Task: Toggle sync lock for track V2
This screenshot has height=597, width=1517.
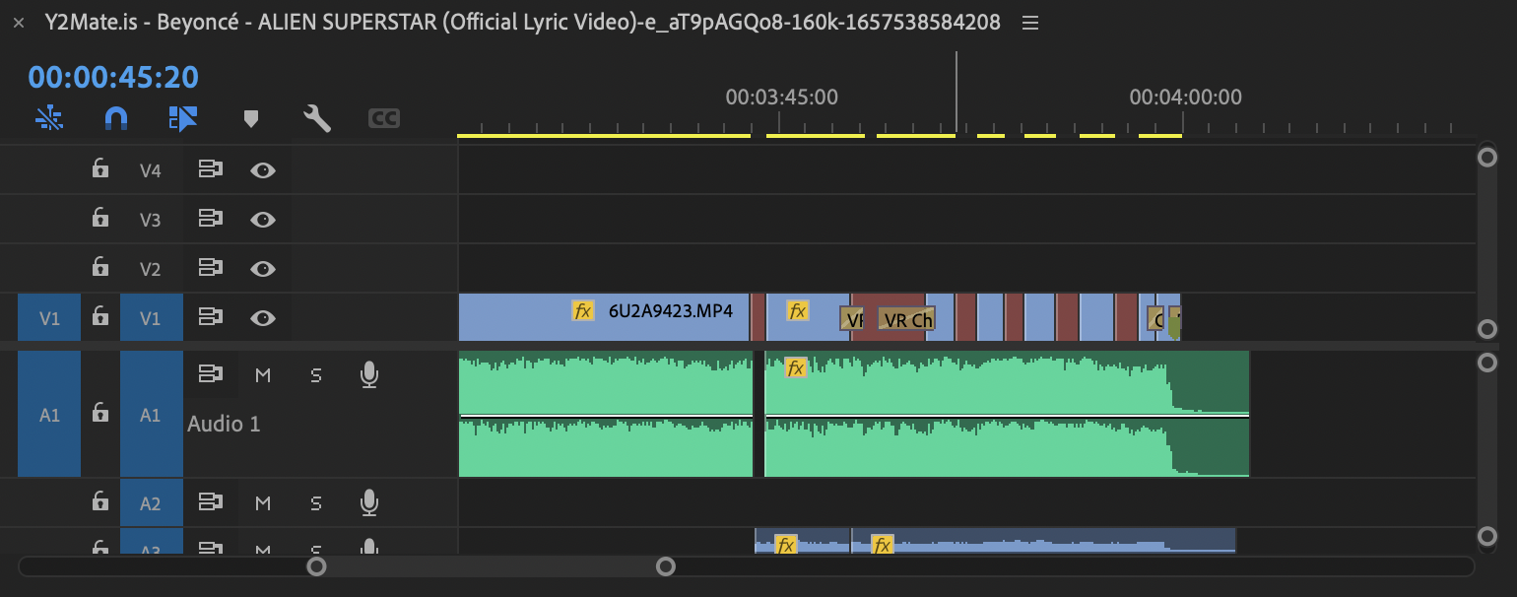Action: 209,268
